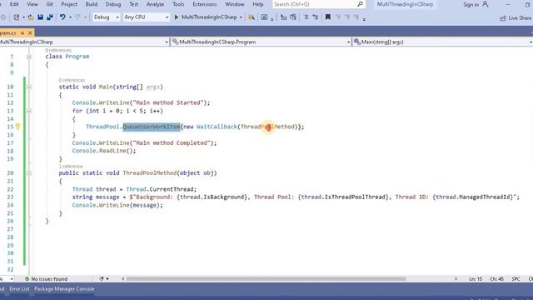Image resolution: width=533 pixels, height=300 pixels.
Task: Collapse the class Program outline region
Action: point(29,57)
